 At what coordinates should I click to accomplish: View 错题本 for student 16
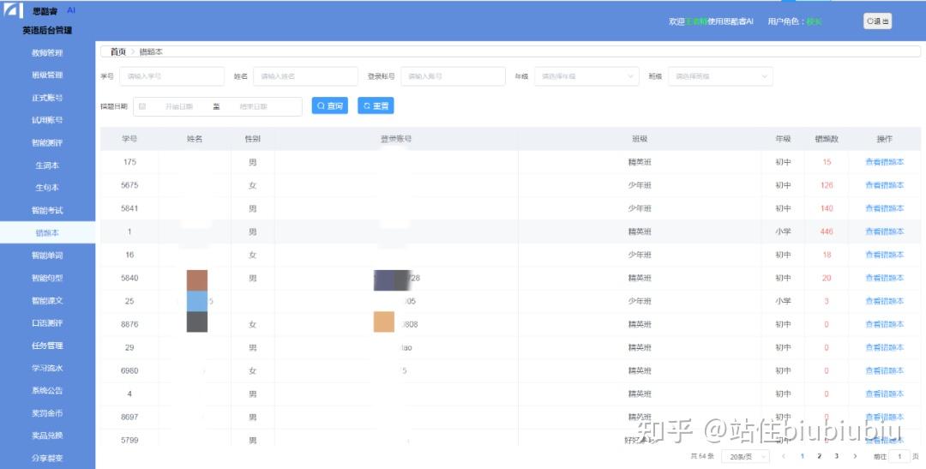coord(884,255)
